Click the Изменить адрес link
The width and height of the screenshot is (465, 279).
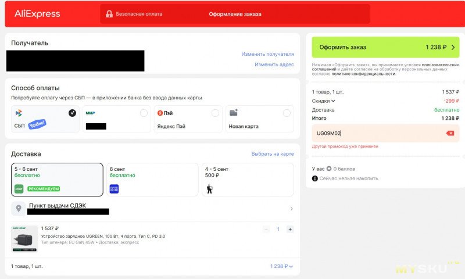click(274, 65)
